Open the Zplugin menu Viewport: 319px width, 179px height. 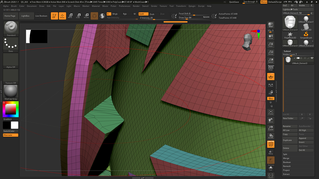click(192, 6)
